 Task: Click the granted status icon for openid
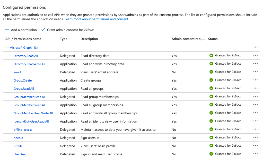pos(211,137)
